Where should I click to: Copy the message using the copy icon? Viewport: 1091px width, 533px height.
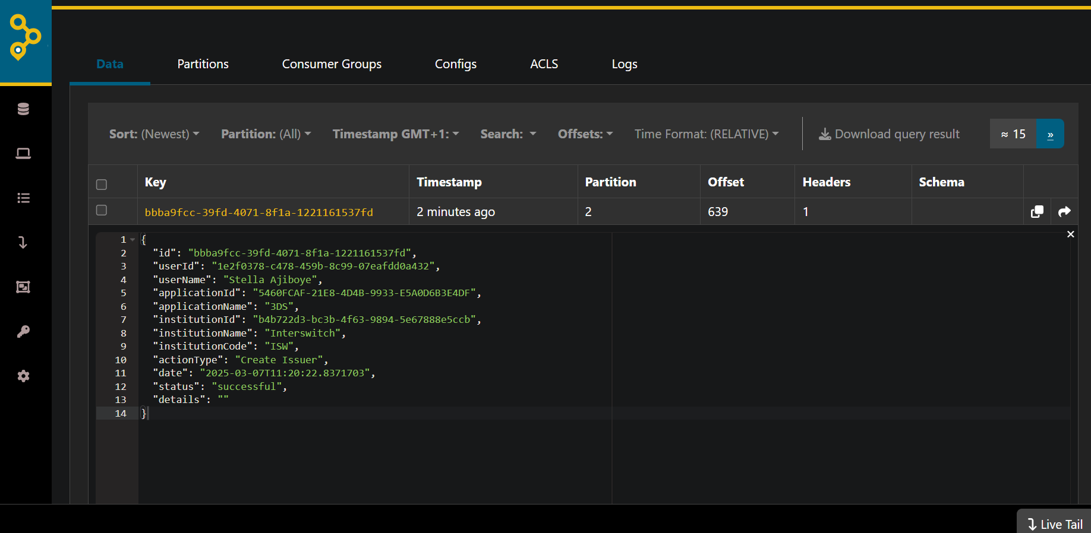1037,212
